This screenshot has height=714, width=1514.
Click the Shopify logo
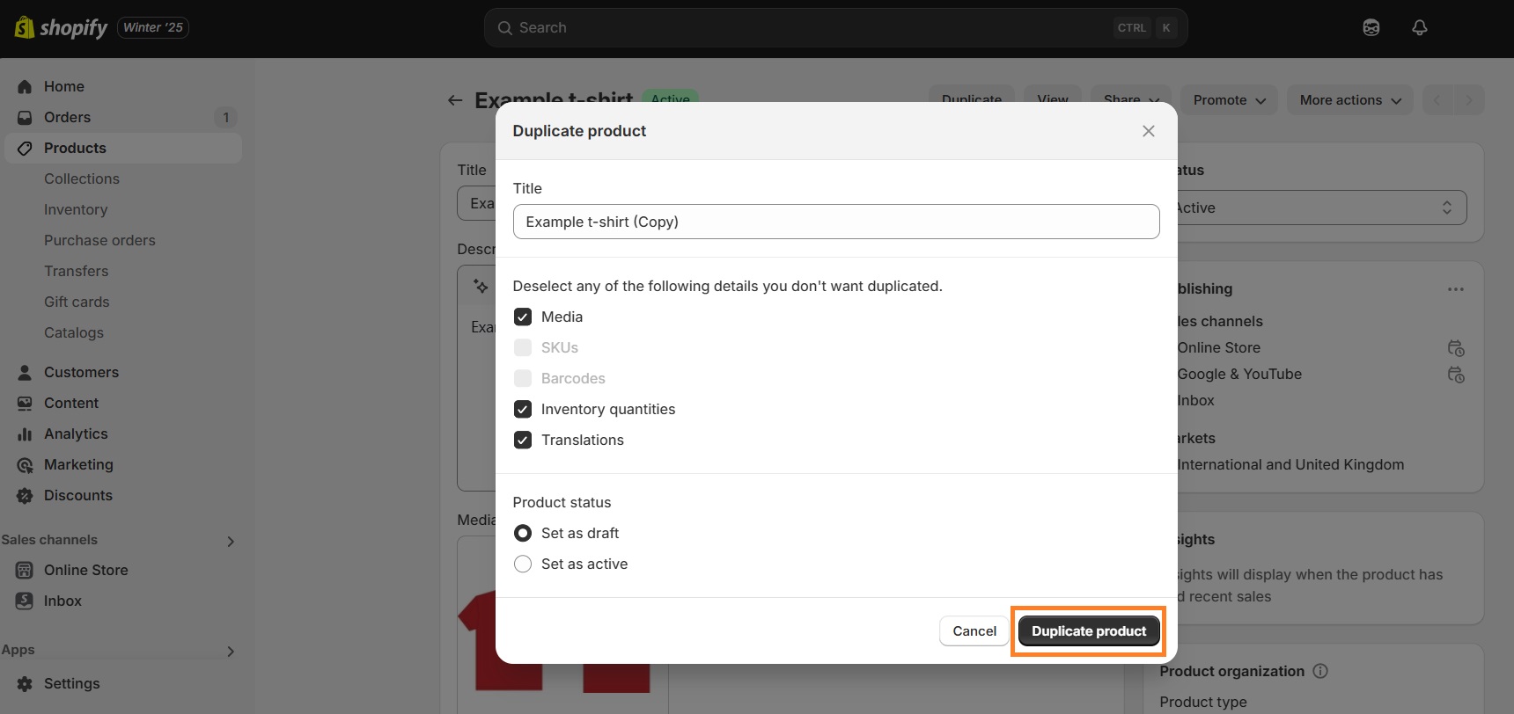(x=61, y=27)
